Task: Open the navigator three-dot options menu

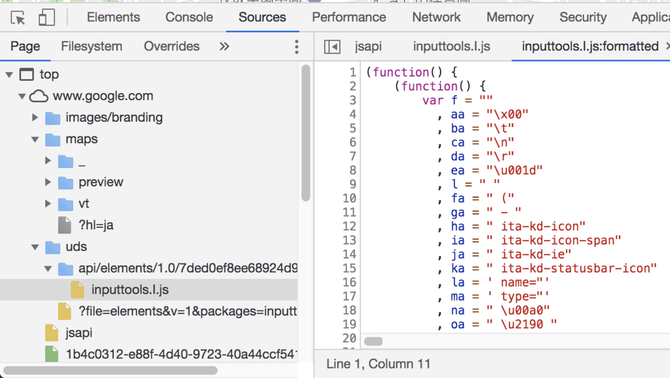Action: [x=296, y=46]
